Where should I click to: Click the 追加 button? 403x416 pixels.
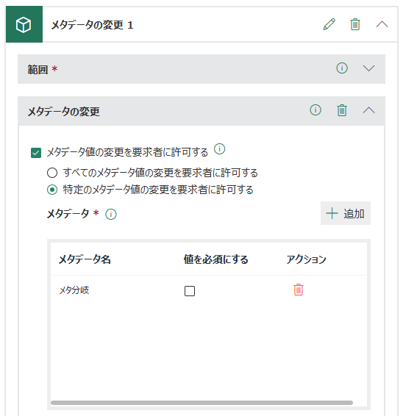click(346, 213)
